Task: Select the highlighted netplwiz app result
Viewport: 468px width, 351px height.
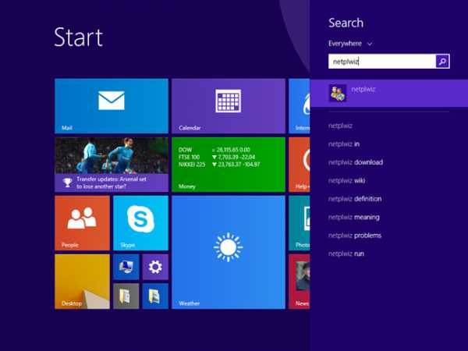Action: click(389, 93)
